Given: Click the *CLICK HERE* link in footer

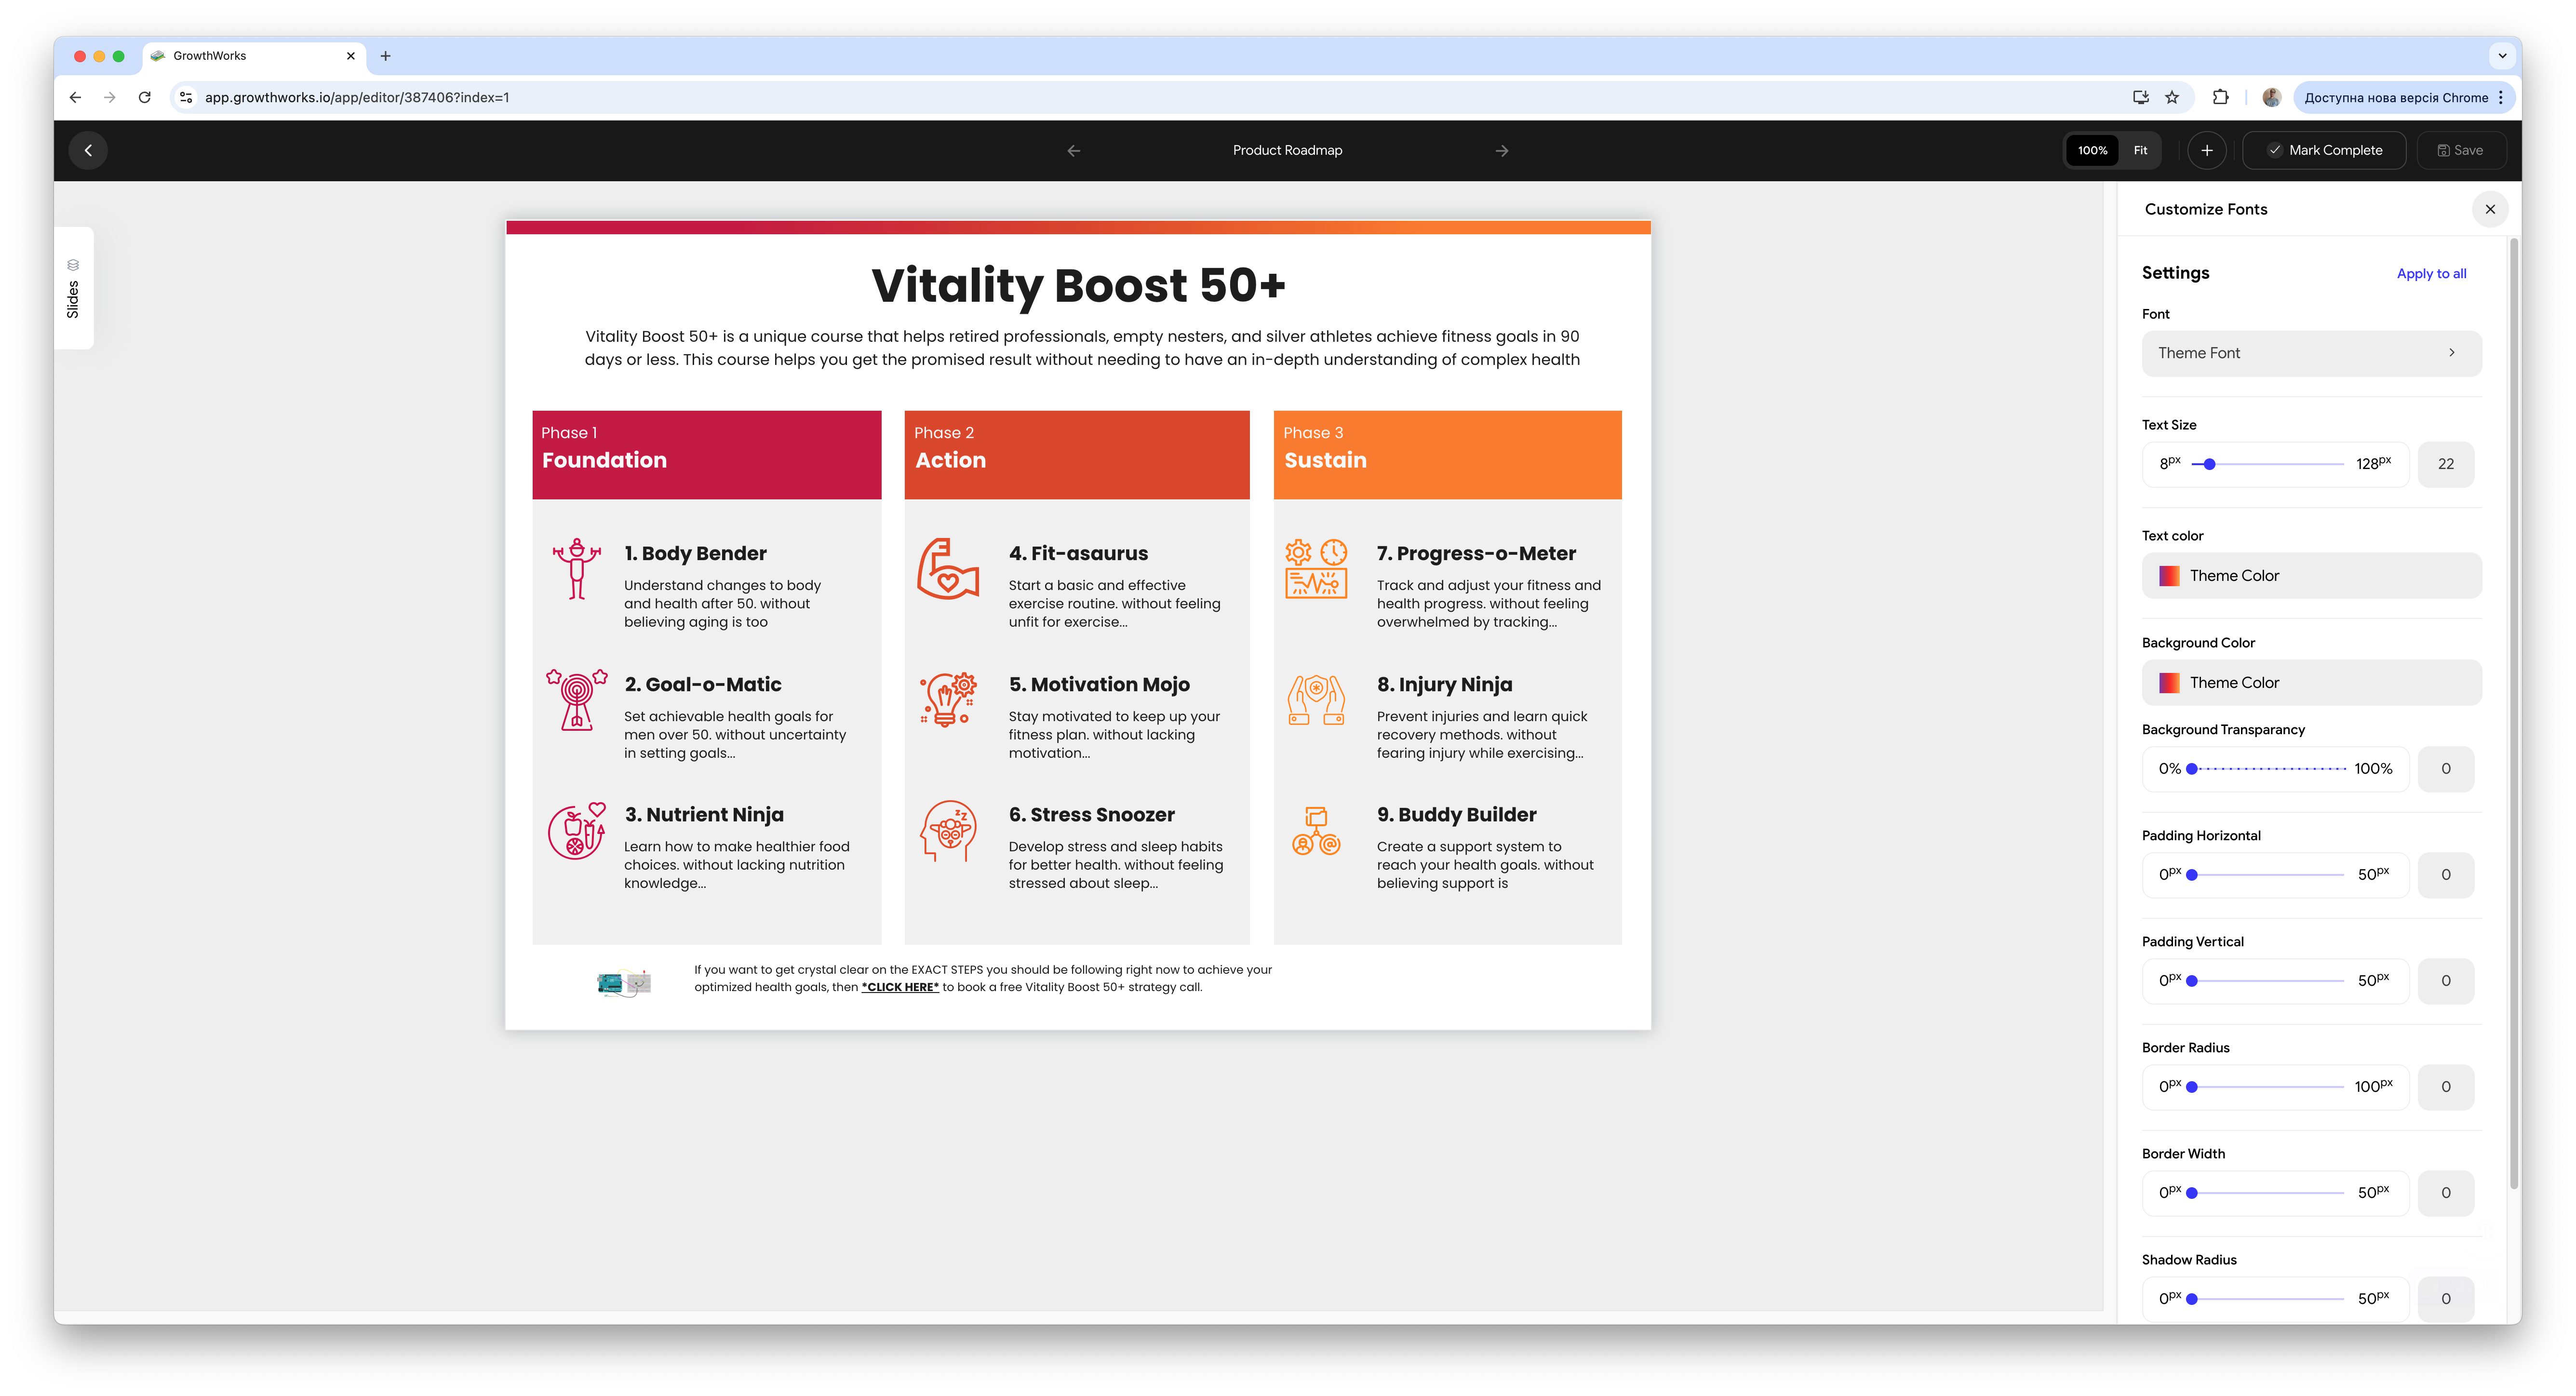Looking at the screenshot, I should [900, 987].
